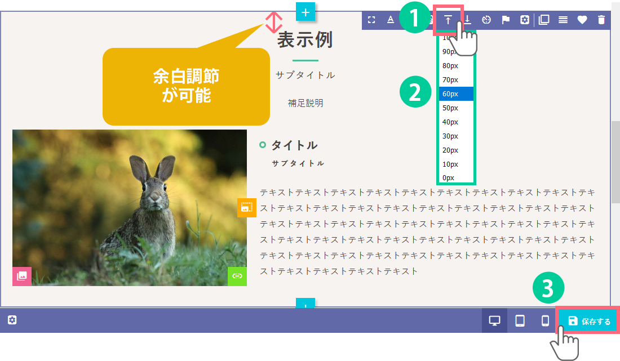Click the text color underlined-A icon
Image resolution: width=620 pixels, height=361 pixels.
click(391, 20)
